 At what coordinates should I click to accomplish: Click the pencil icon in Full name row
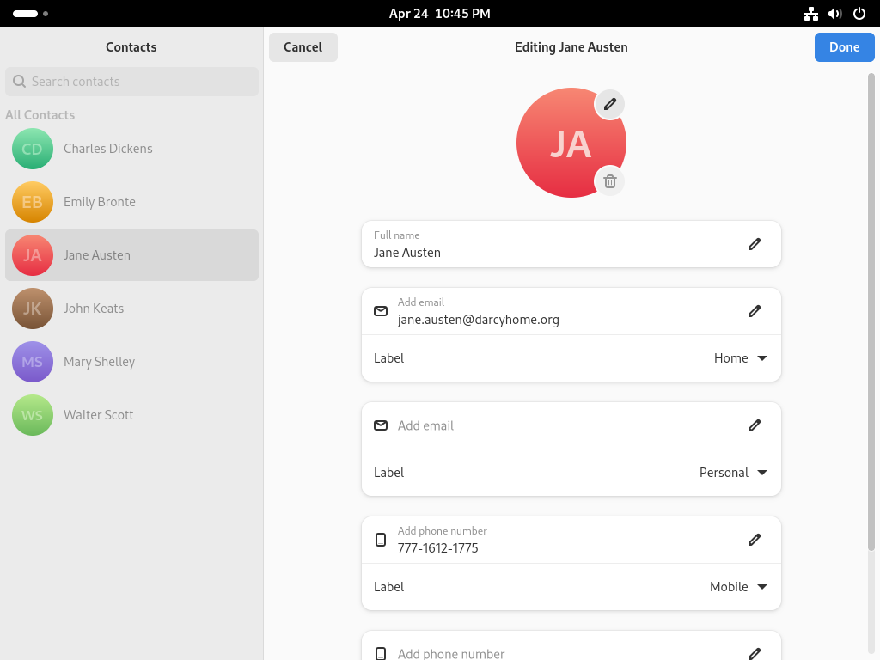click(x=755, y=244)
